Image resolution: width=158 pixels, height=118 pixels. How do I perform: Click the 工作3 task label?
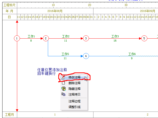(115, 36)
